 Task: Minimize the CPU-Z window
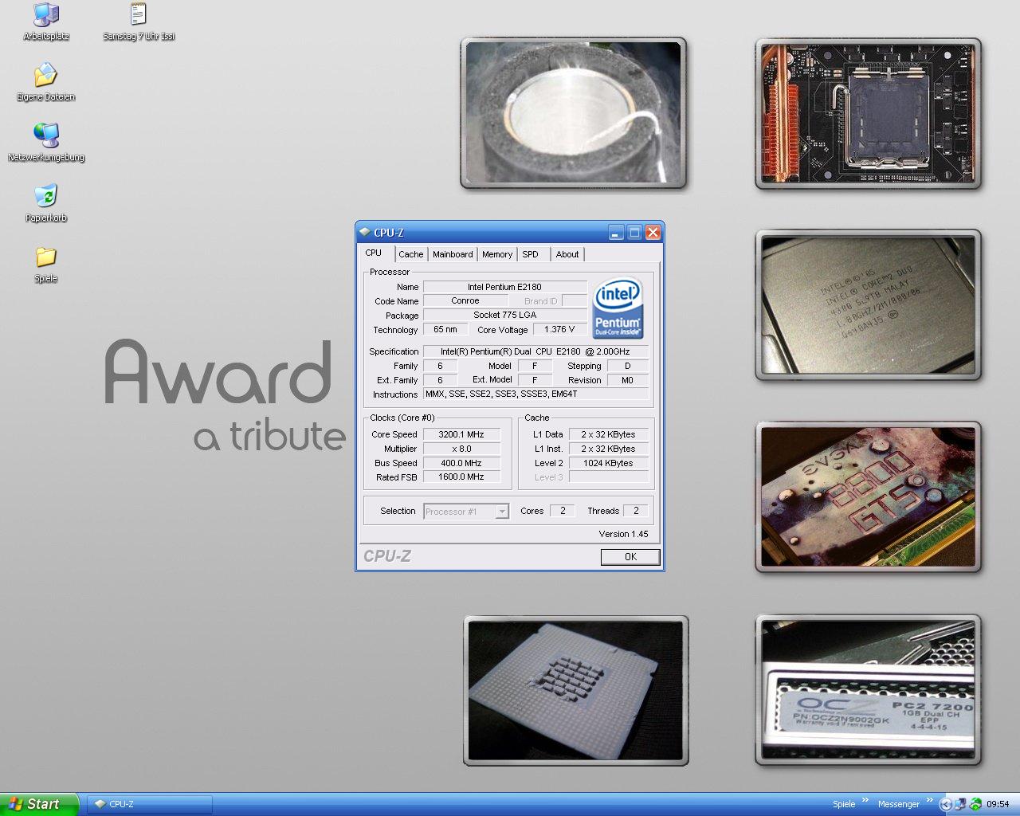coord(616,233)
